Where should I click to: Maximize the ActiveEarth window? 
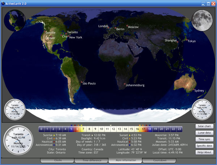tap(208, 4)
